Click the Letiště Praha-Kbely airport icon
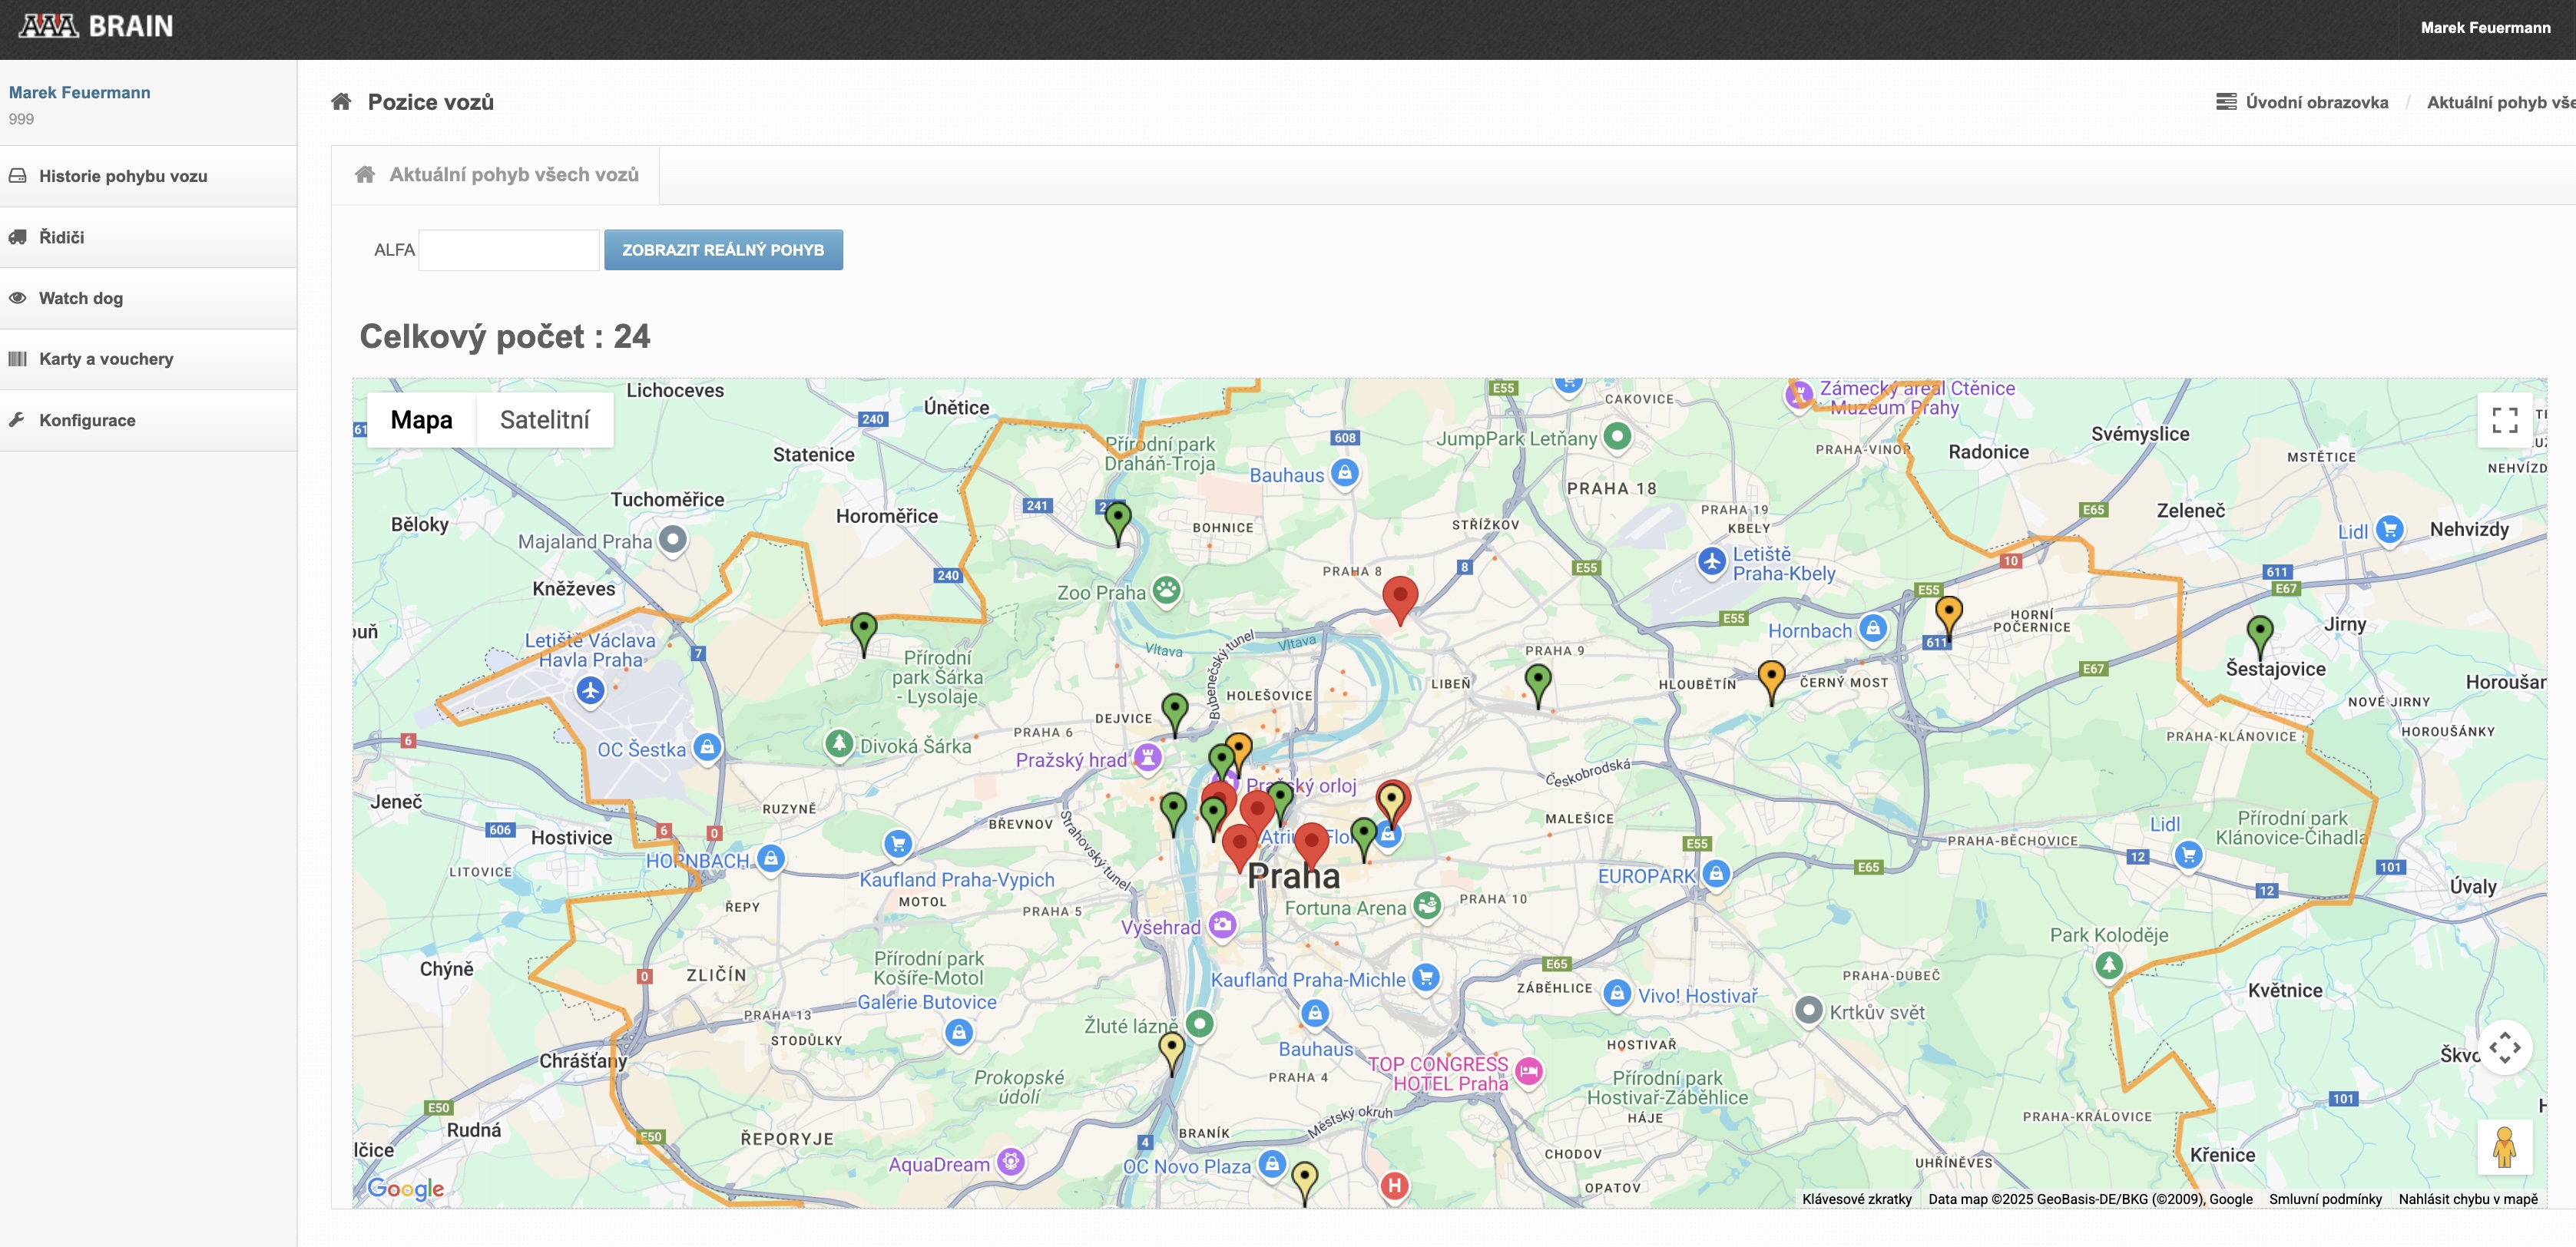Image resolution: width=2576 pixels, height=1247 pixels. [x=1712, y=562]
